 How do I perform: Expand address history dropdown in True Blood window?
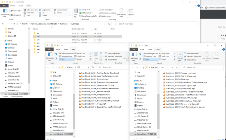pyautogui.click(x=104, y=24)
